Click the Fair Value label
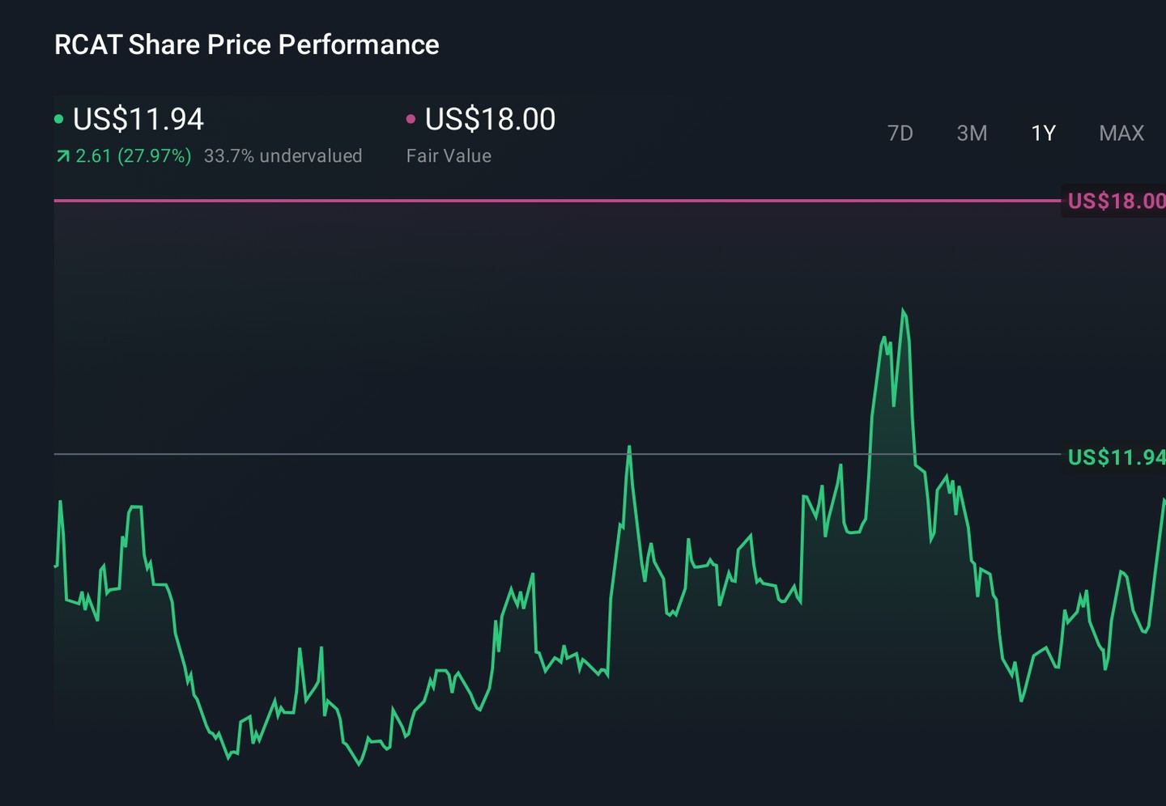 (x=449, y=155)
